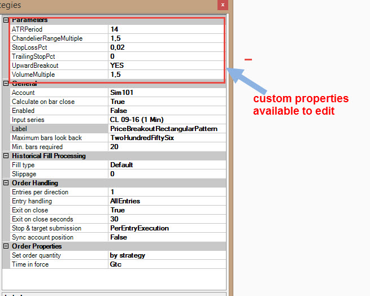Image resolution: width=370 pixels, height=296 pixels.
Task: Select the Entry handling property name
Action: (32, 201)
